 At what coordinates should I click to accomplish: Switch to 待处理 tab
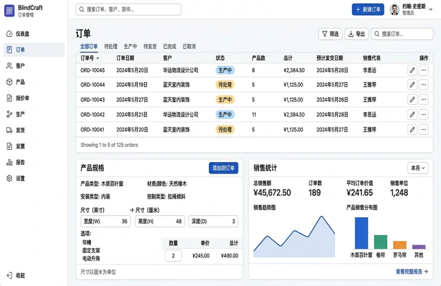(110, 46)
